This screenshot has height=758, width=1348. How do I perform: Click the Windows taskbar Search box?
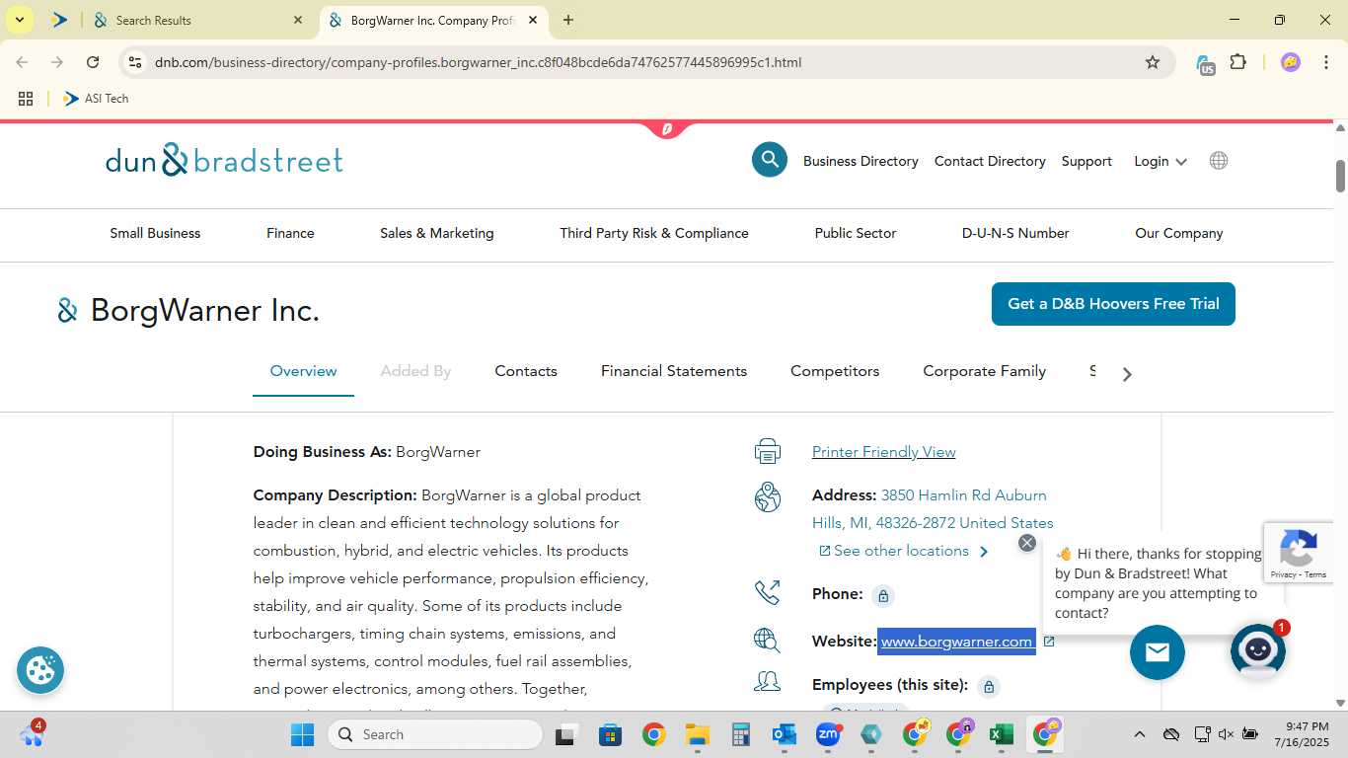(x=435, y=734)
